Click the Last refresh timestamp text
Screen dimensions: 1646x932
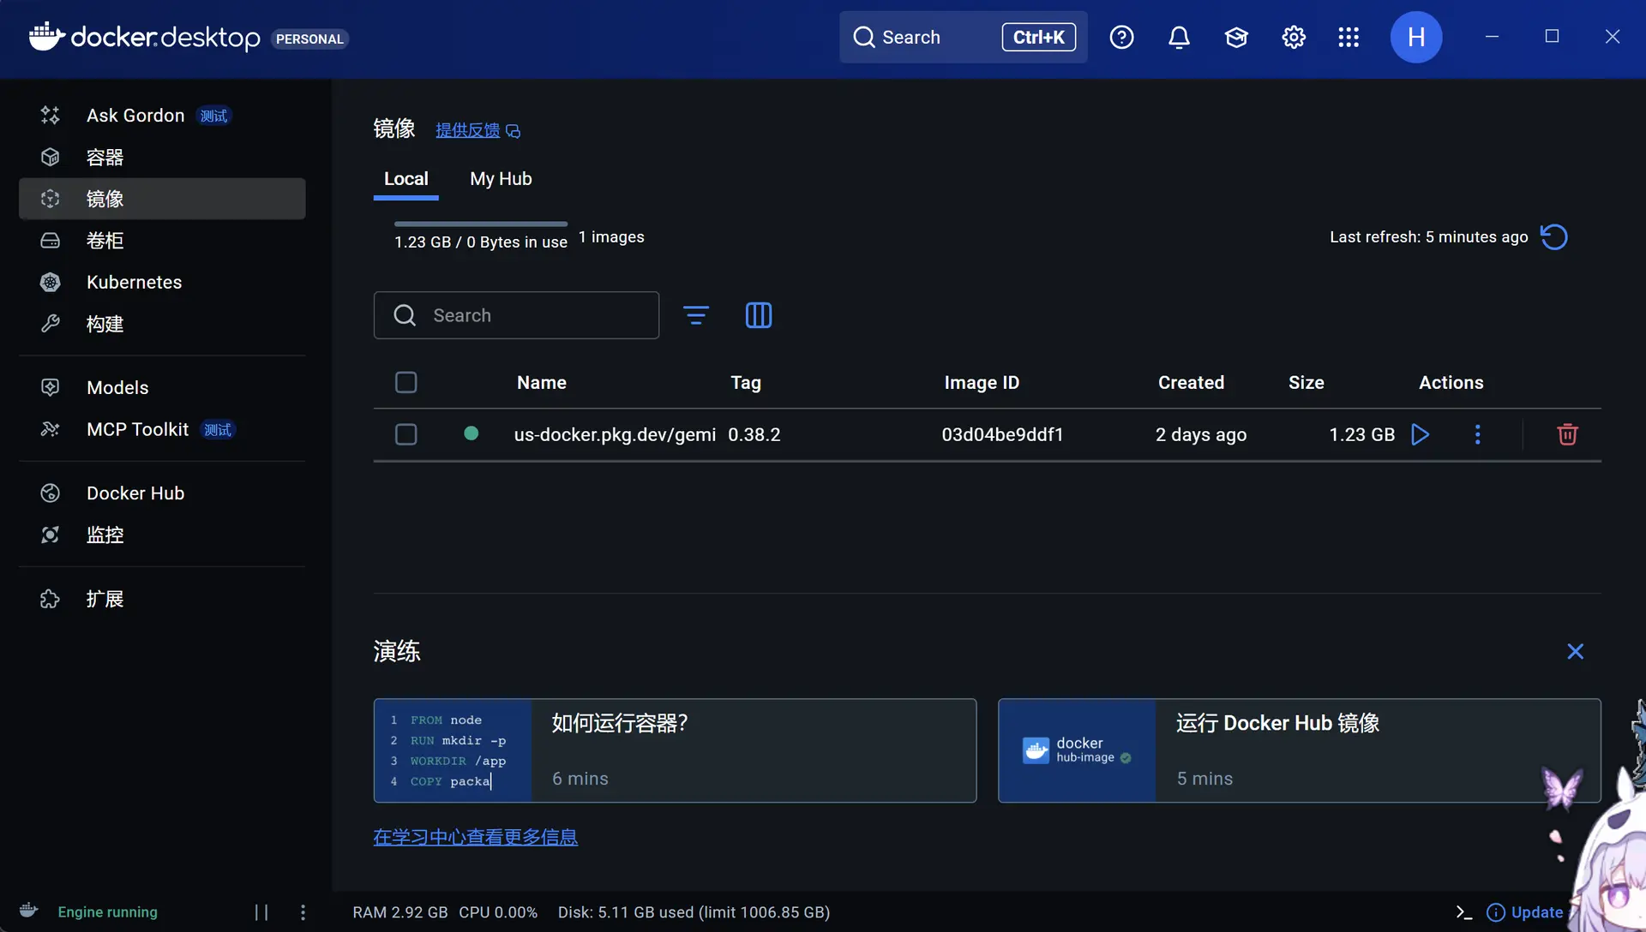coord(1429,237)
